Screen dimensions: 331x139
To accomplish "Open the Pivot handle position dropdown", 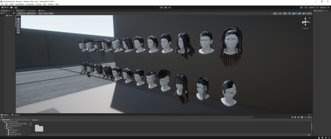I will coord(22,13).
